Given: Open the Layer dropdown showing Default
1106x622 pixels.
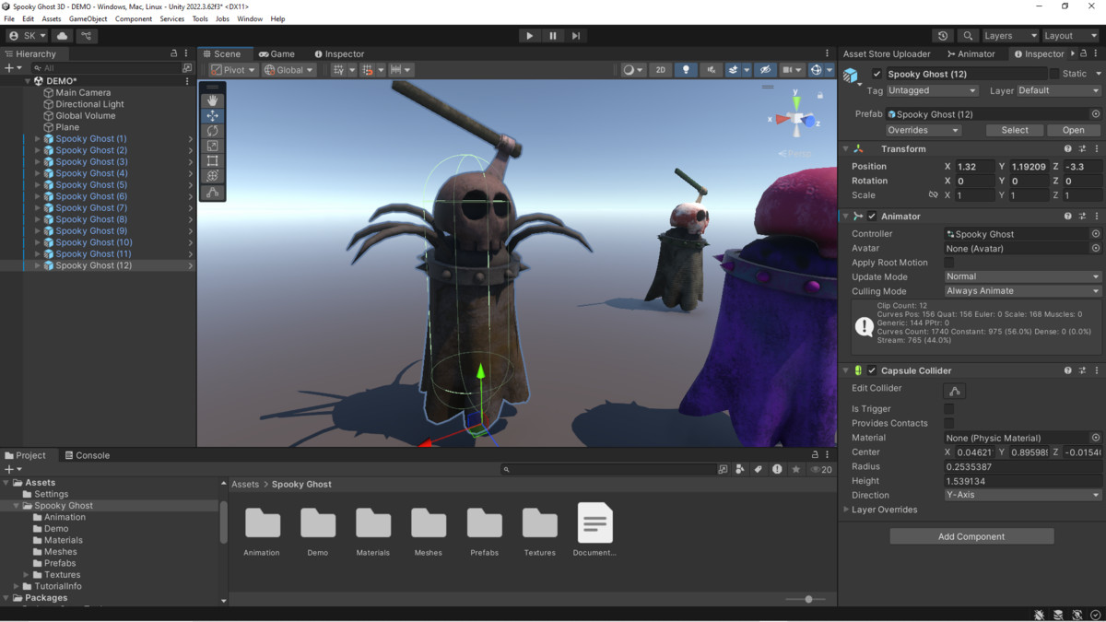Looking at the screenshot, I should [1059, 91].
